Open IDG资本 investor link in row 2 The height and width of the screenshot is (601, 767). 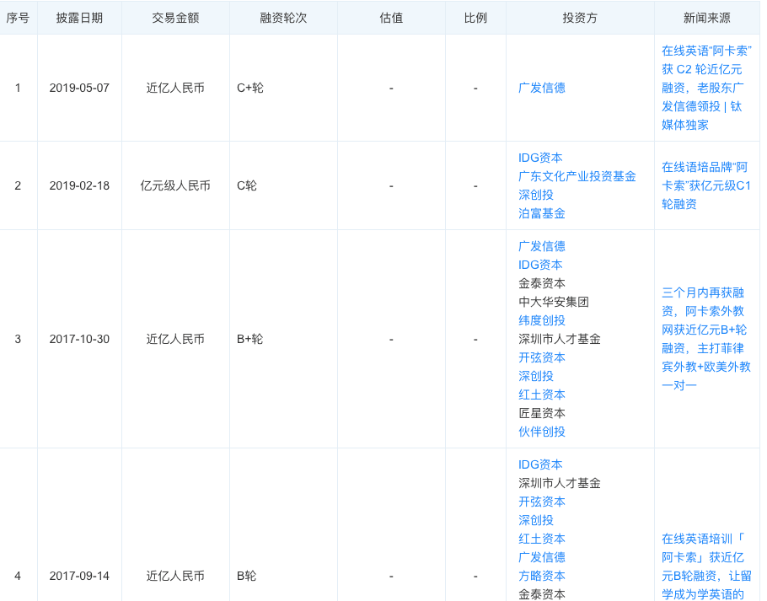540,158
